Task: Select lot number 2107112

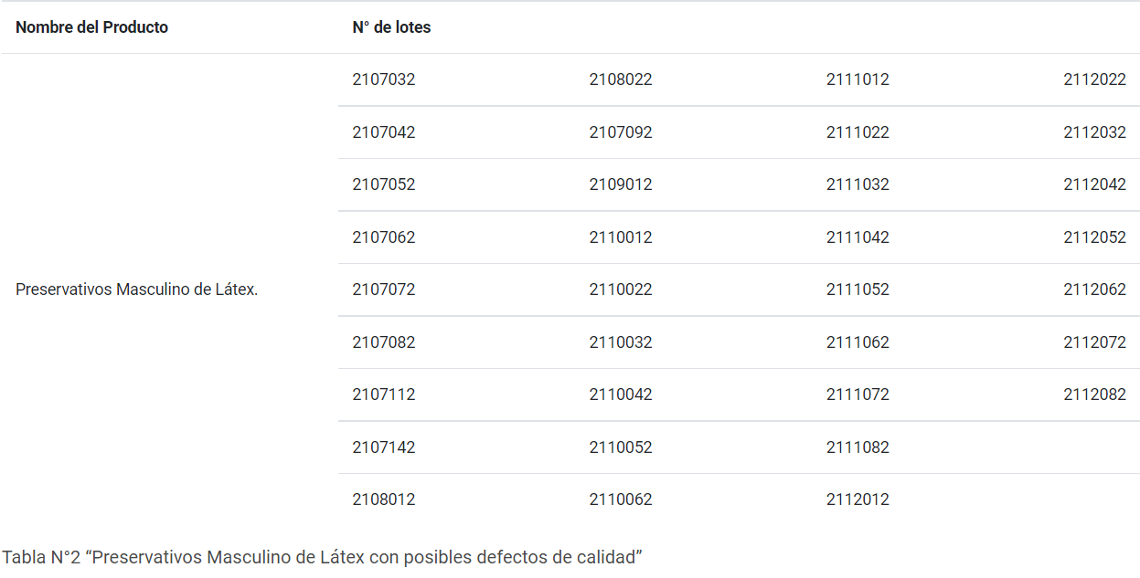Action: (384, 394)
